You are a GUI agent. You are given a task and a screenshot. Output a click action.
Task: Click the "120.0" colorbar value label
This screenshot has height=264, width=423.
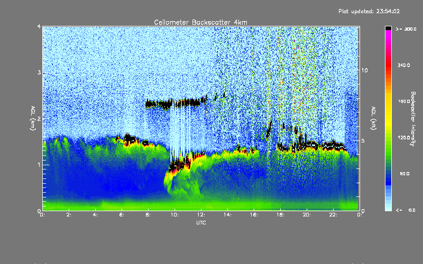(x=403, y=138)
